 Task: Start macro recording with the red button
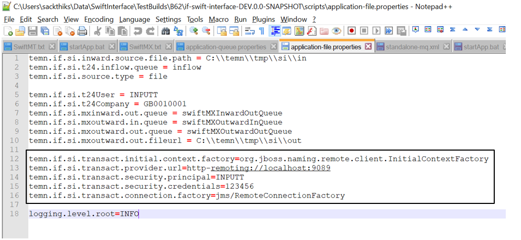pos(352,31)
